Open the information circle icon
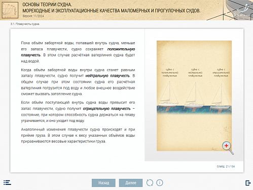Screen dimensions: 253x190 (160, 183)
